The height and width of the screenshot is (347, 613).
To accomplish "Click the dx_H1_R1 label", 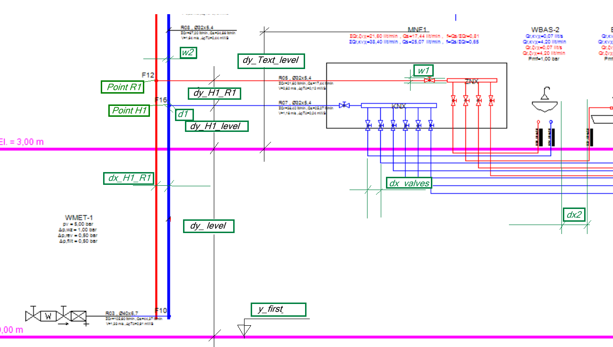I will (130, 178).
